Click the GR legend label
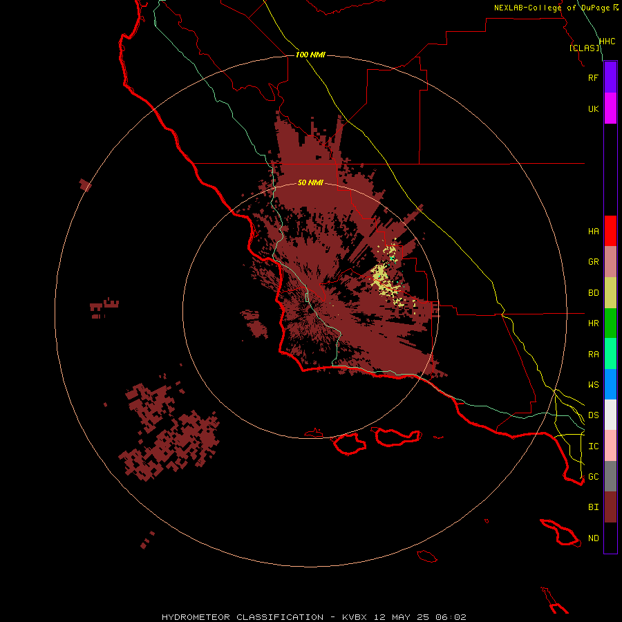The width and height of the screenshot is (622, 622). pos(593,262)
